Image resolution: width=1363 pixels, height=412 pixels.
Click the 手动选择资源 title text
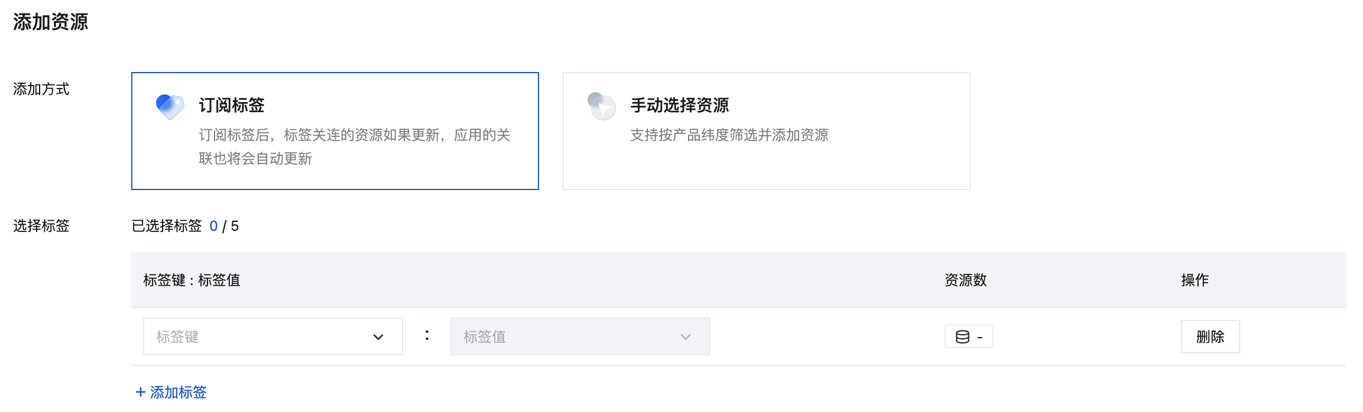(x=680, y=105)
